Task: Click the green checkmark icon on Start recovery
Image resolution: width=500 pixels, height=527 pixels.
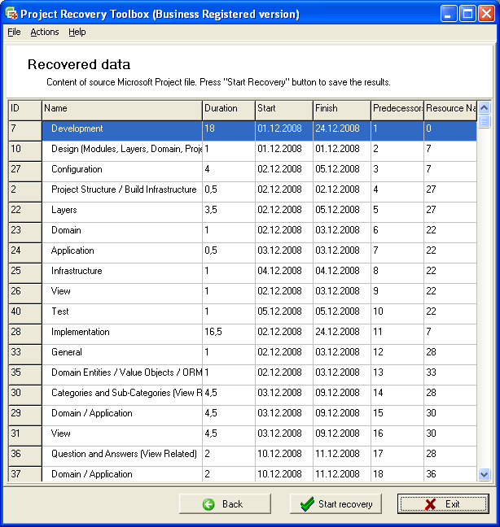Action: (x=306, y=504)
